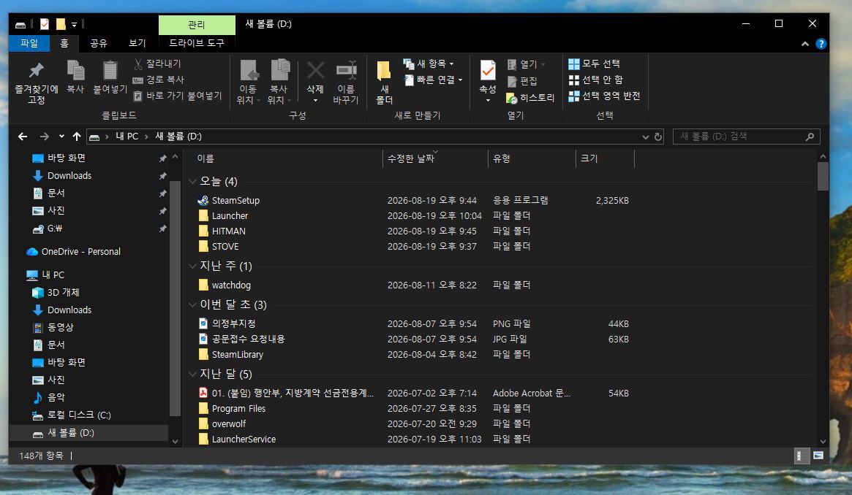
Task: Open the 파일 menu
Action: point(29,43)
